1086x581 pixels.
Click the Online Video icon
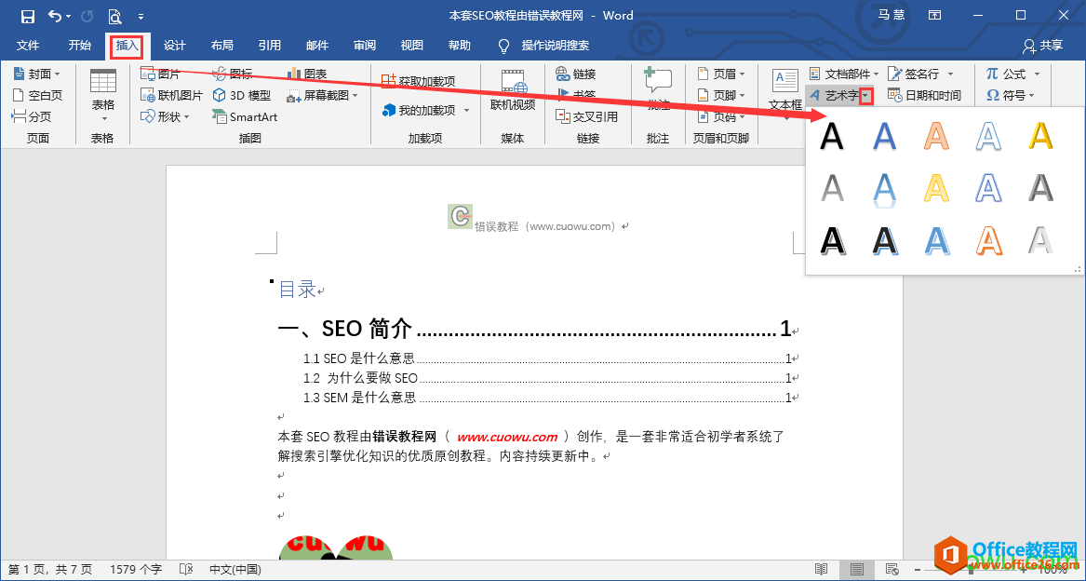pyautogui.click(x=513, y=91)
